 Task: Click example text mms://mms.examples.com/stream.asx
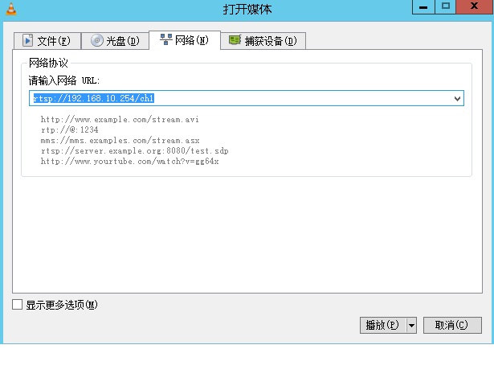pos(120,141)
